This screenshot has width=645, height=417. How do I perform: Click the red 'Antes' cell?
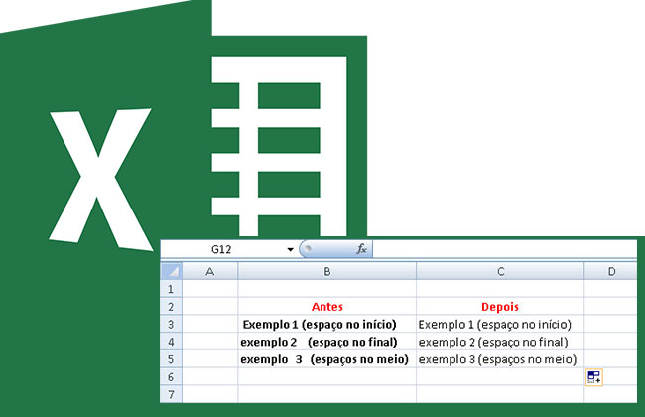pos(327,306)
